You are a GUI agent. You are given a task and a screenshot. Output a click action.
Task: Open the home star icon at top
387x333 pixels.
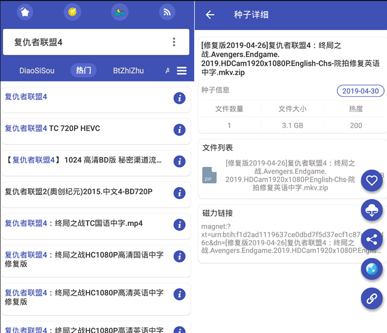(25, 12)
